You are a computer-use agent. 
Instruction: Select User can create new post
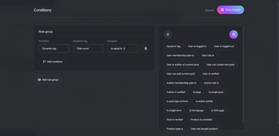click(x=220, y=65)
